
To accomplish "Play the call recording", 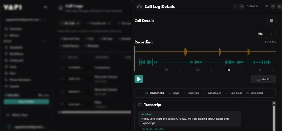I will [x=139, y=79].
